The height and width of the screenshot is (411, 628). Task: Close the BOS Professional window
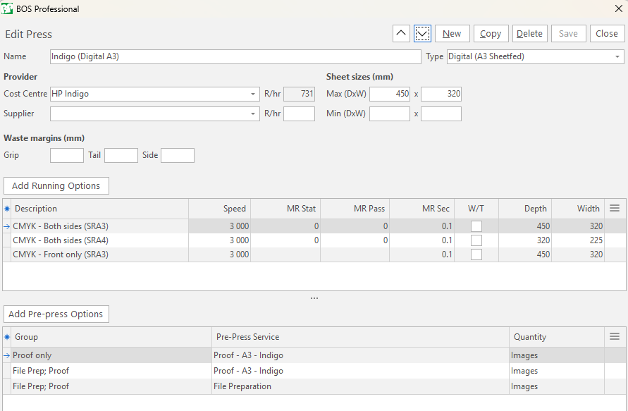click(x=618, y=8)
